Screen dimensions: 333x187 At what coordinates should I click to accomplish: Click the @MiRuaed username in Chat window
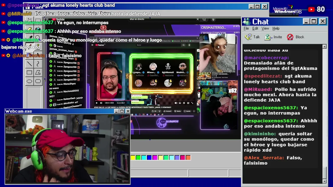[x=258, y=89]
